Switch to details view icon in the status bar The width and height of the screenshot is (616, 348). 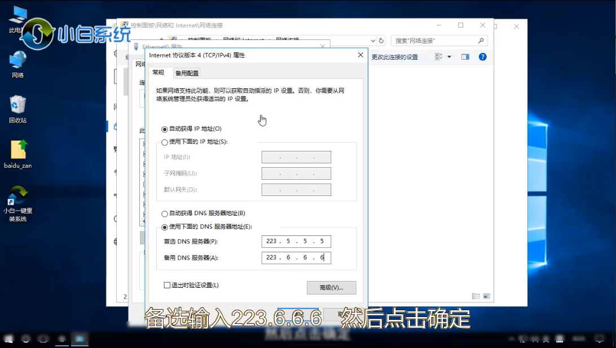(x=476, y=296)
